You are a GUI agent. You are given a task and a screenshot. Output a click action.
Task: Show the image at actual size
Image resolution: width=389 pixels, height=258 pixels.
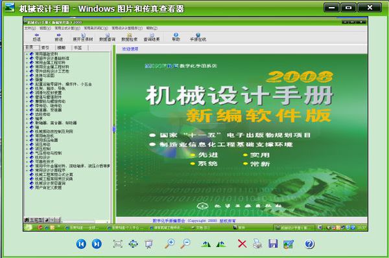tap(133, 244)
